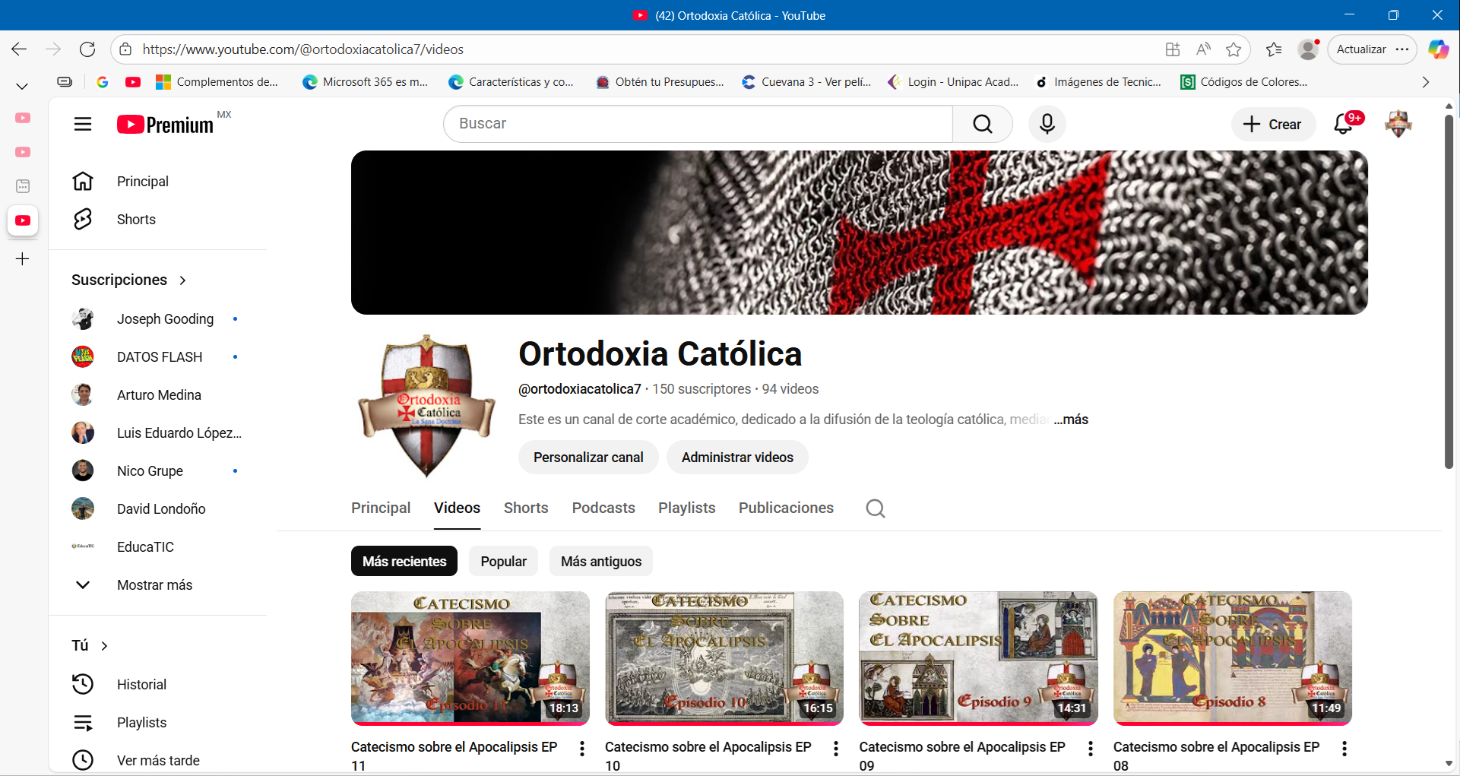Select the Más antiguos filter chip
This screenshot has width=1460, height=776.
pyautogui.click(x=600, y=562)
